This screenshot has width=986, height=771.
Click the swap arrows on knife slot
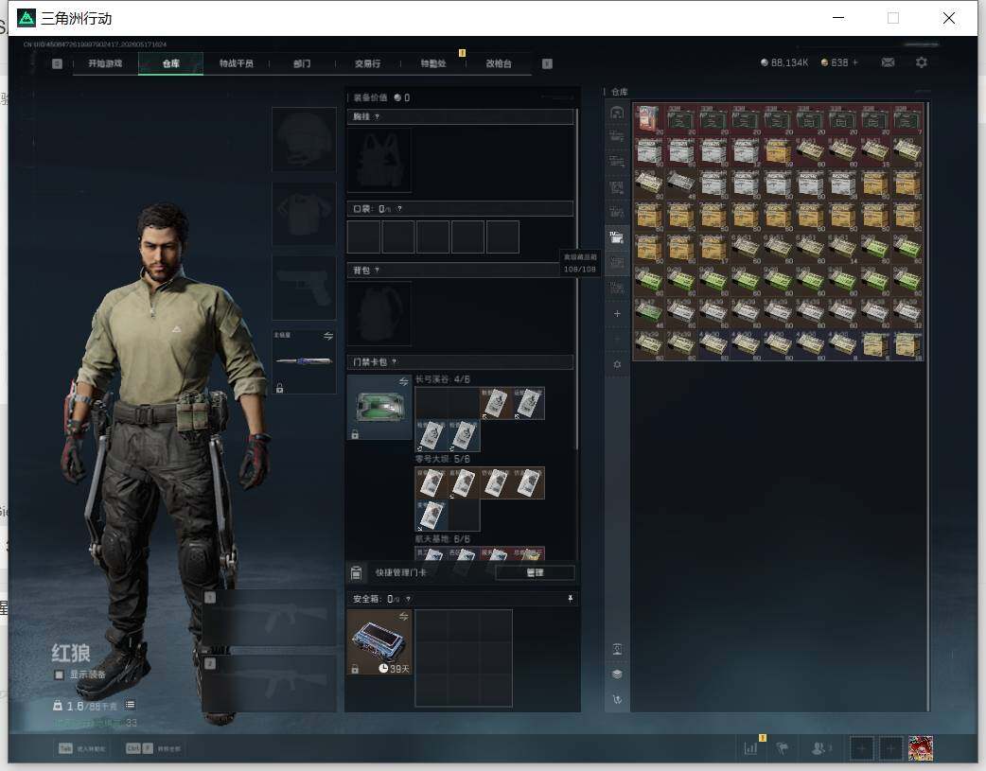(328, 336)
